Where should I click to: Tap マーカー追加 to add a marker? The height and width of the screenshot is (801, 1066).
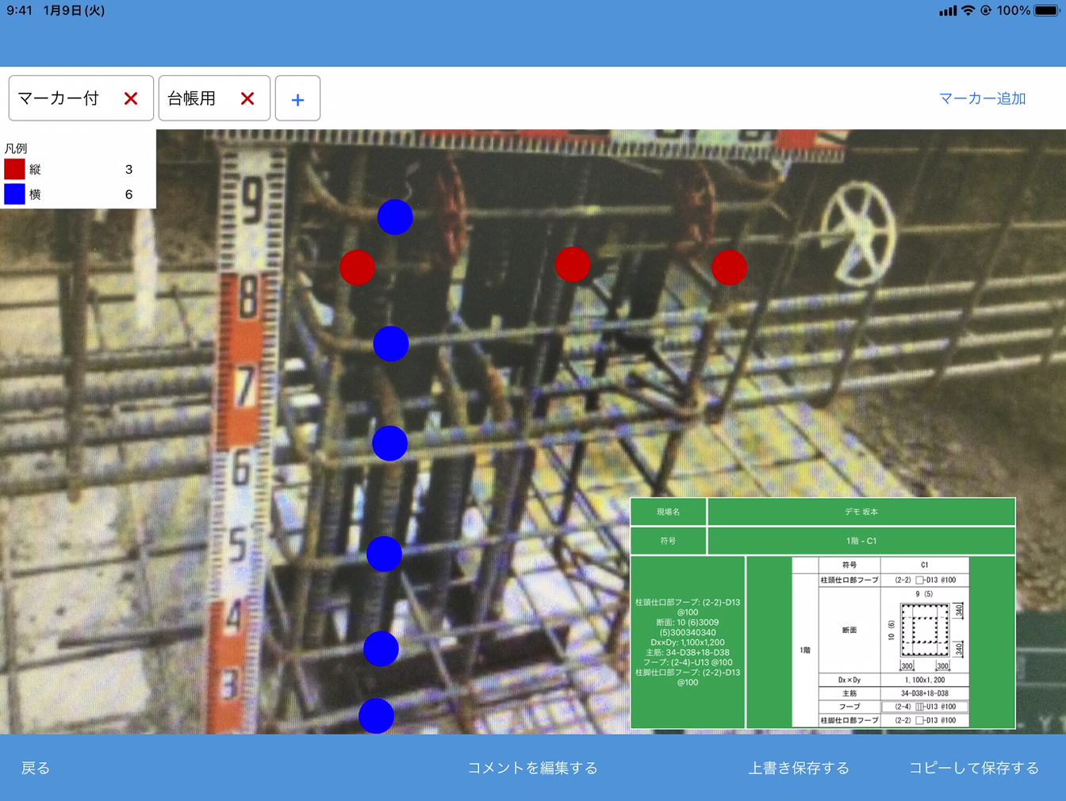(982, 98)
